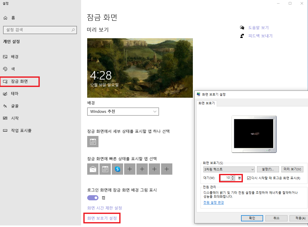Click 취소 button in screen saver dialog
Screen dimensions: 308x227
pos(276,218)
